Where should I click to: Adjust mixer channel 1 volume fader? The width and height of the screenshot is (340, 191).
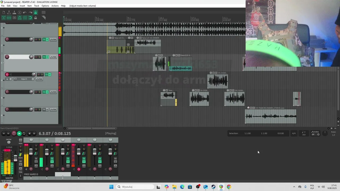coord(31,152)
